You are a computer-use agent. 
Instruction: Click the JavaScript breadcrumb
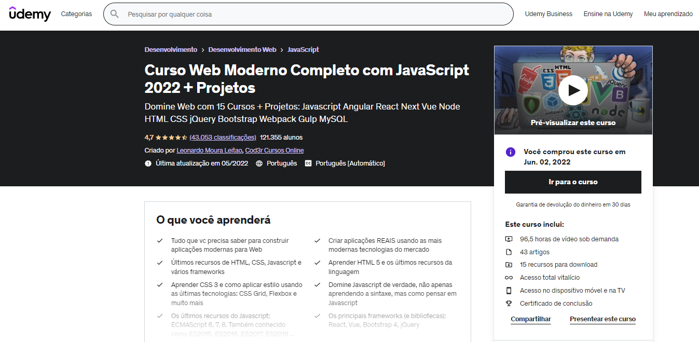point(303,50)
